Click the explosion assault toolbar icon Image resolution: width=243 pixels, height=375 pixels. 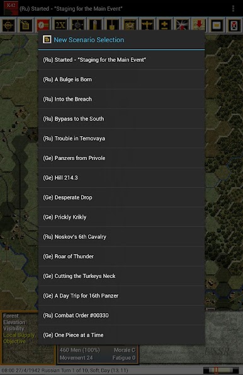pos(182,25)
